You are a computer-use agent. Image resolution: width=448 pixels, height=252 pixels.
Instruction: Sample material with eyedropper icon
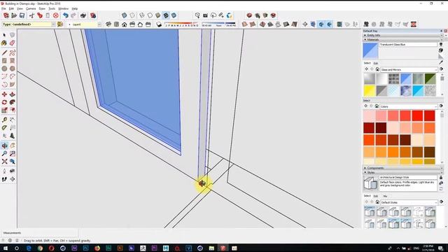(x=441, y=62)
